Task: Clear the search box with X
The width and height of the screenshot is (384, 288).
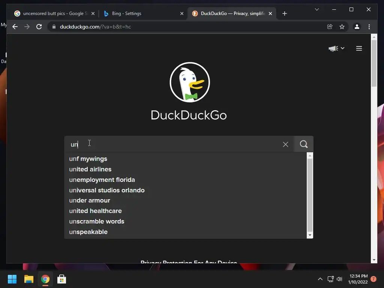Action: click(x=285, y=144)
